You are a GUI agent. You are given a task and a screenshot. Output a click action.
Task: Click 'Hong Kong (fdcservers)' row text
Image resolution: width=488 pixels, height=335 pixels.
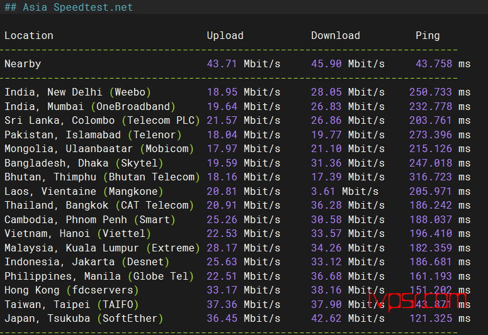pyautogui.click(x=71, y=290)
